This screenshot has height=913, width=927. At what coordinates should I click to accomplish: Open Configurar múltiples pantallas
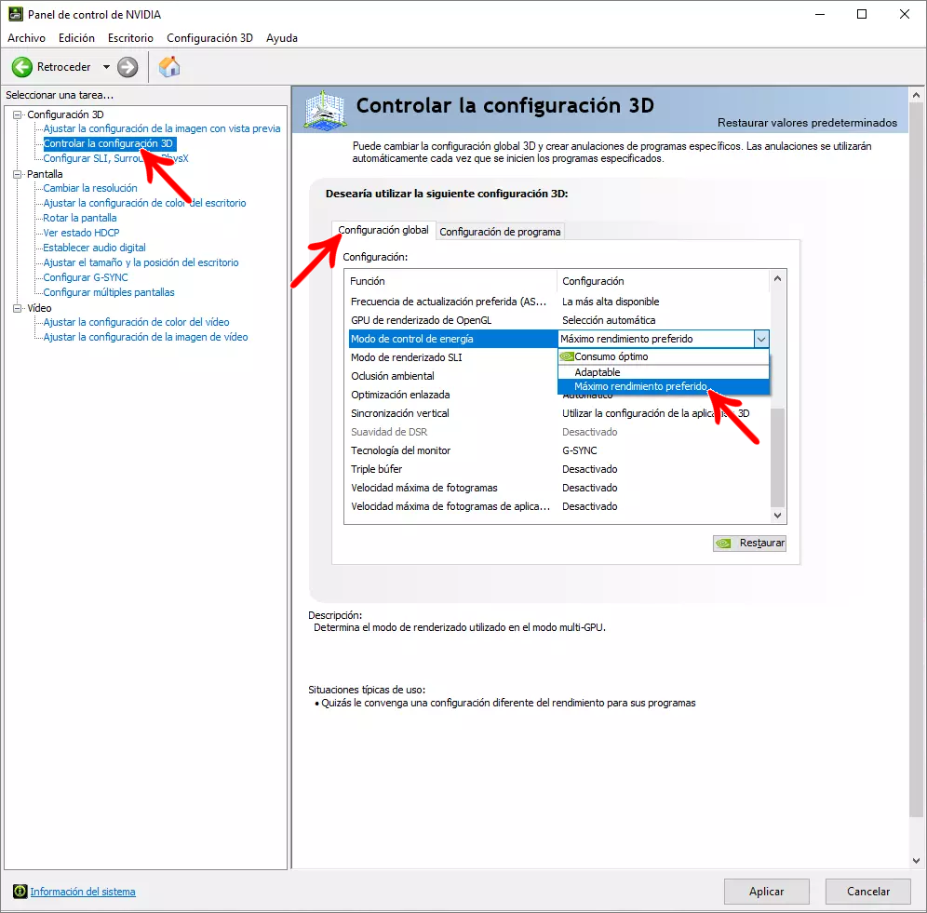tap(109, 292)
